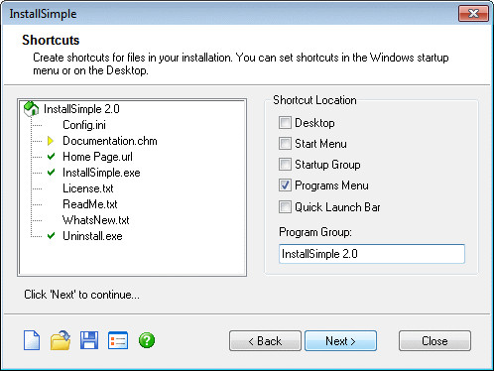
Task: Click yellow arrow beside Documentation.chm
Action: pyautogui.click(x=51, y=141)
